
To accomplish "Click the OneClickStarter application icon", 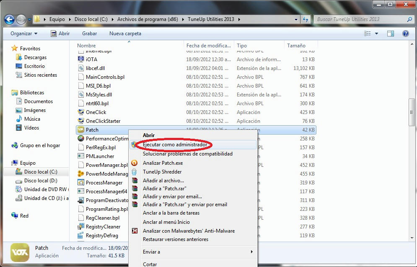I will pos(80,121).
